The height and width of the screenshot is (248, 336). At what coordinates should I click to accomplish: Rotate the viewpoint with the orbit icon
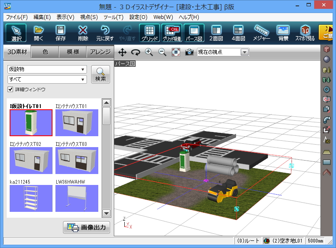(136, 52)
